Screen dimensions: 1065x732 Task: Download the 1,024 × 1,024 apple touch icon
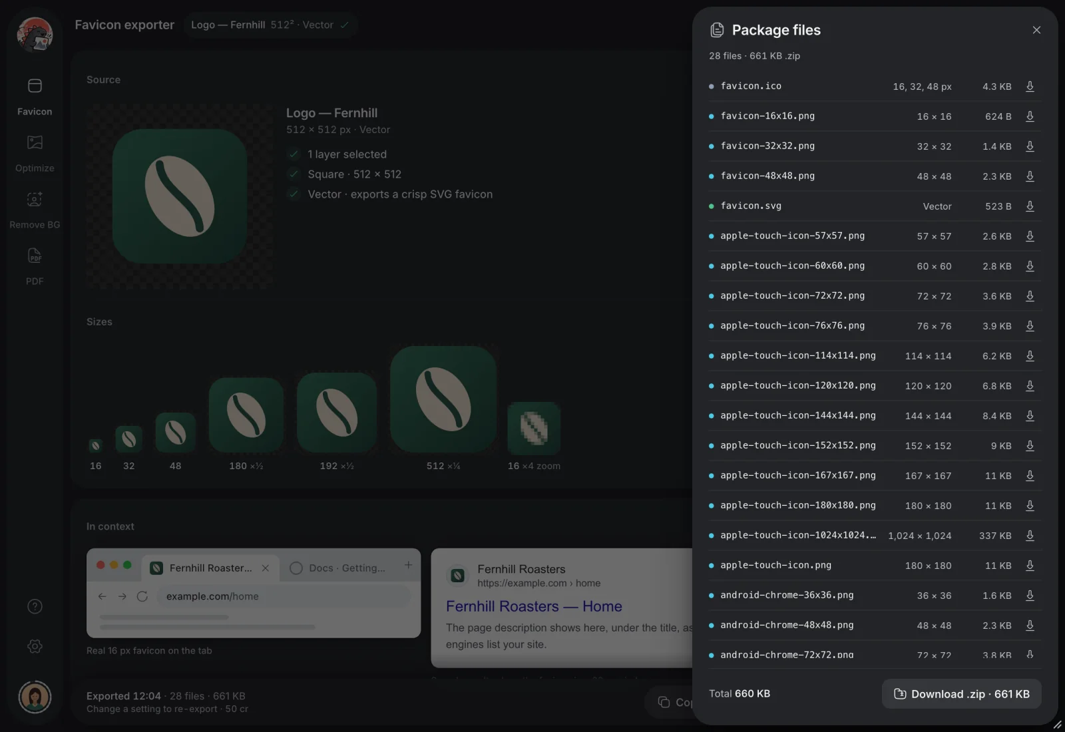click(x=1030, y=536)
